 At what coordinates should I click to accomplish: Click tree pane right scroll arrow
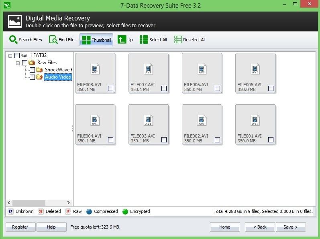click(x=69, y=203)
